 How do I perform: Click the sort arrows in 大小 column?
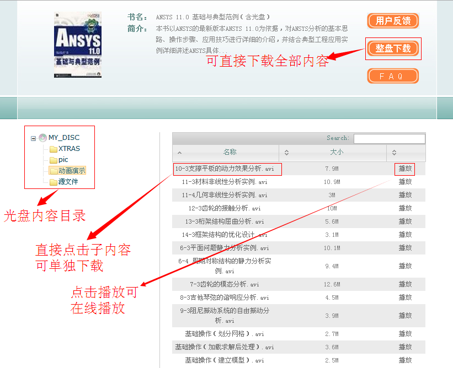[286, 153]
